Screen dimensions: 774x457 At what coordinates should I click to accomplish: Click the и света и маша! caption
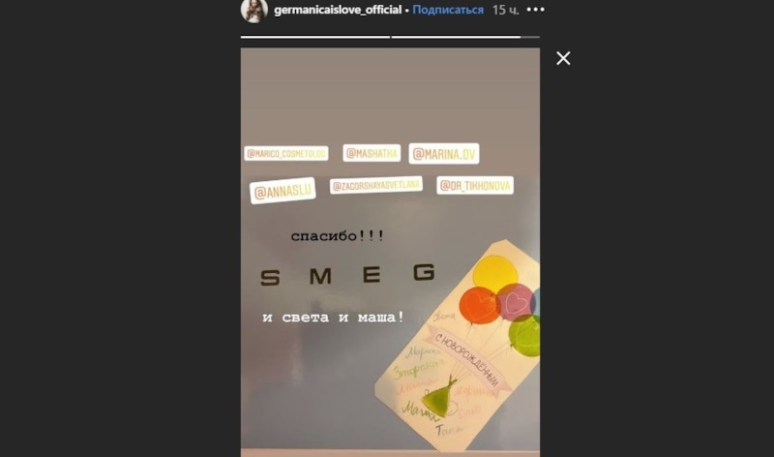(x=334, y=318)
